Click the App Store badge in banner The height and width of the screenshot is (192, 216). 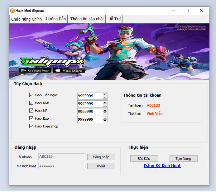point(69,70)
